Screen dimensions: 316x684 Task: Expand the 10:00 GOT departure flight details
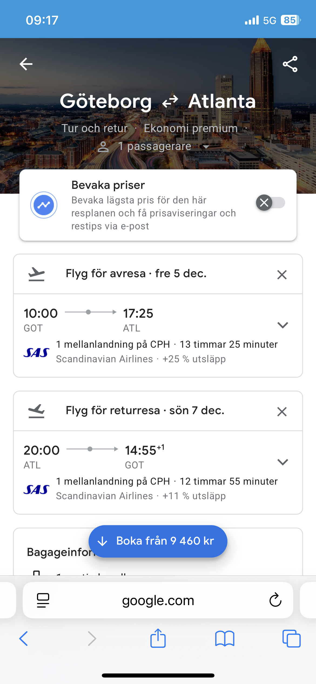[283, 325]
